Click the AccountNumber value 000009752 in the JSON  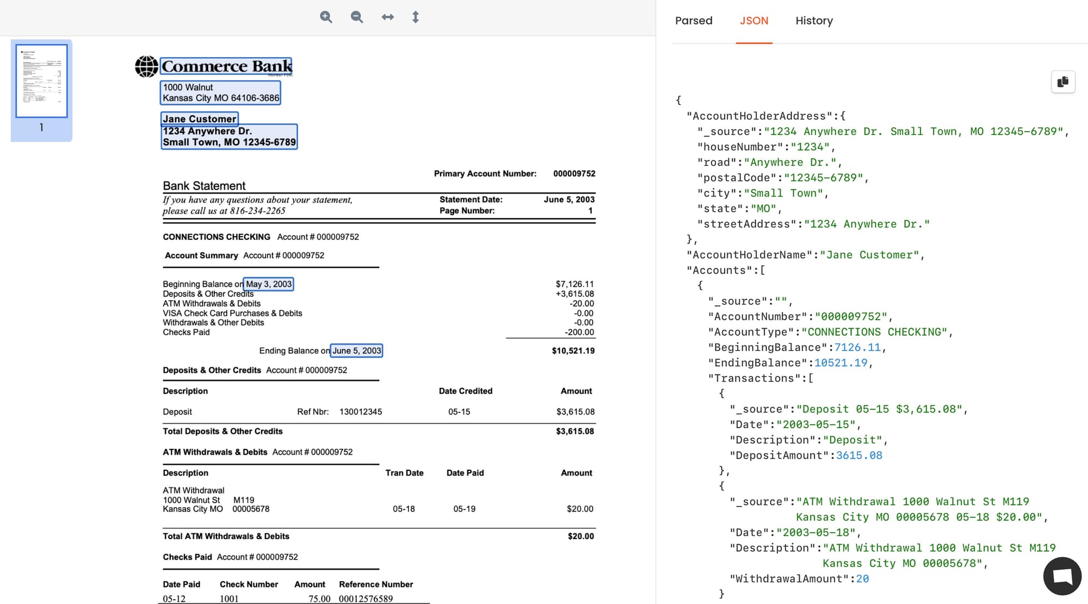[x=851, y=317]
